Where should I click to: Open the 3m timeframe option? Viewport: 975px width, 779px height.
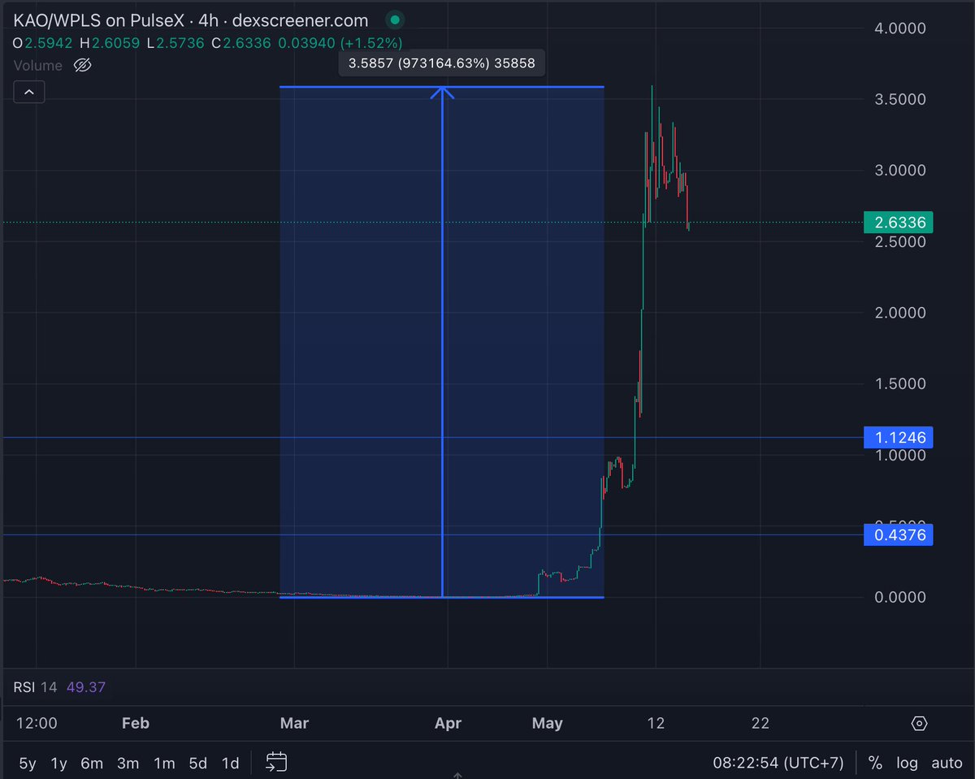coord(128,764)
